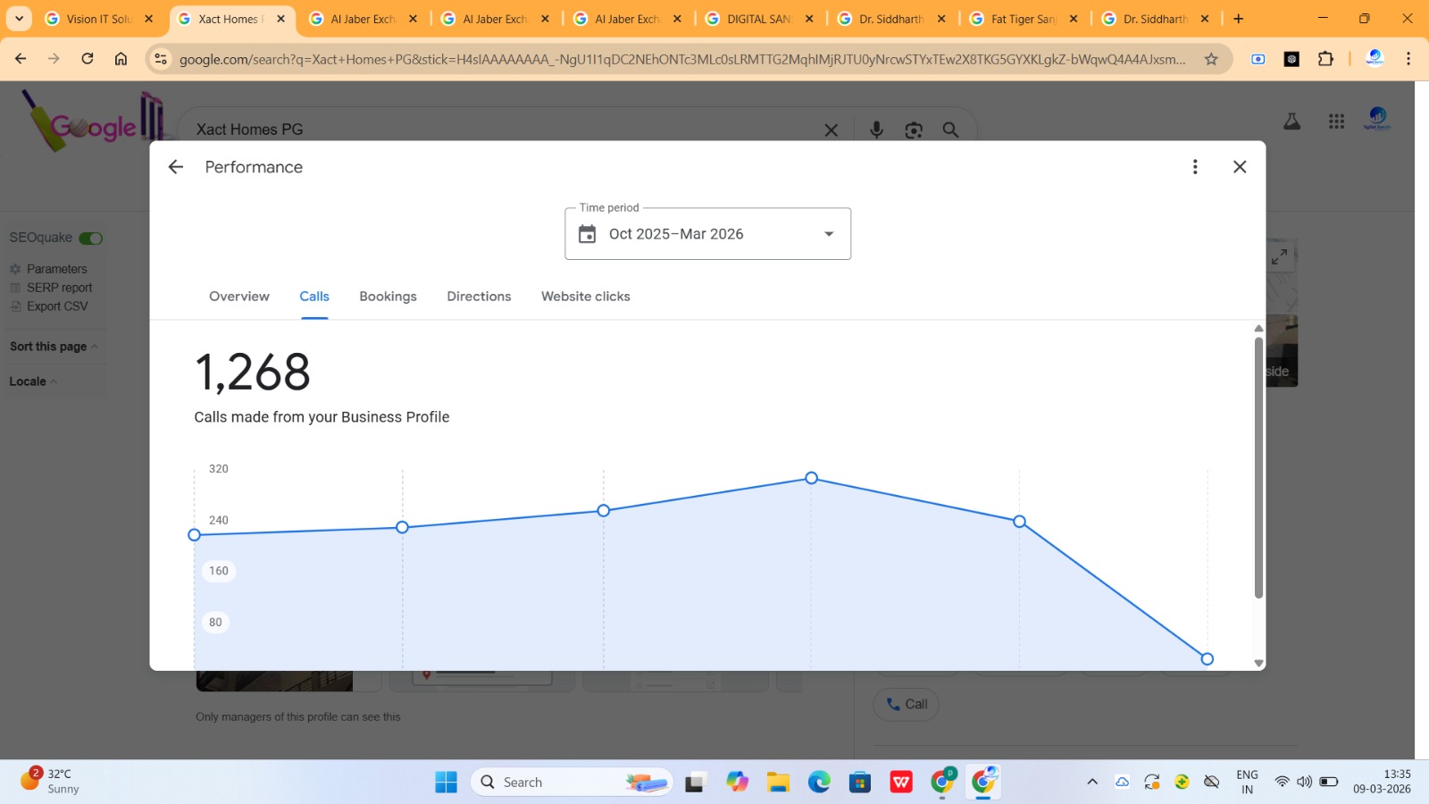Click the Google logo
The width and height of the screenshot is (1429, 804).
click(x=94, y=122)
